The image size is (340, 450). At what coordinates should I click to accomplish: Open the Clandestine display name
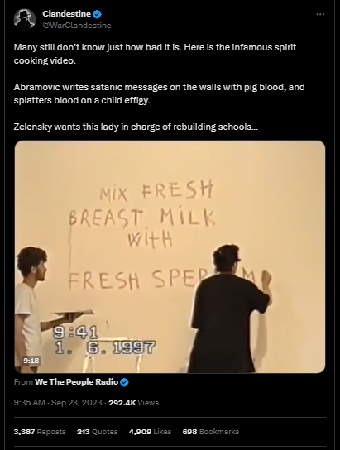point(66,13)
